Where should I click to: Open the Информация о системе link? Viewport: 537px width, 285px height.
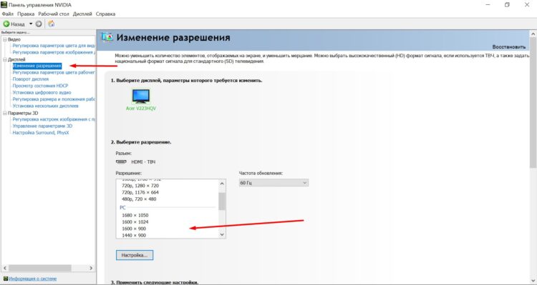click(33, 279)
